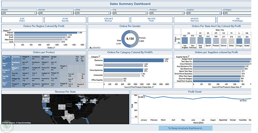
Task: Expand the City filter dropdown
Action: coord(130,13)
